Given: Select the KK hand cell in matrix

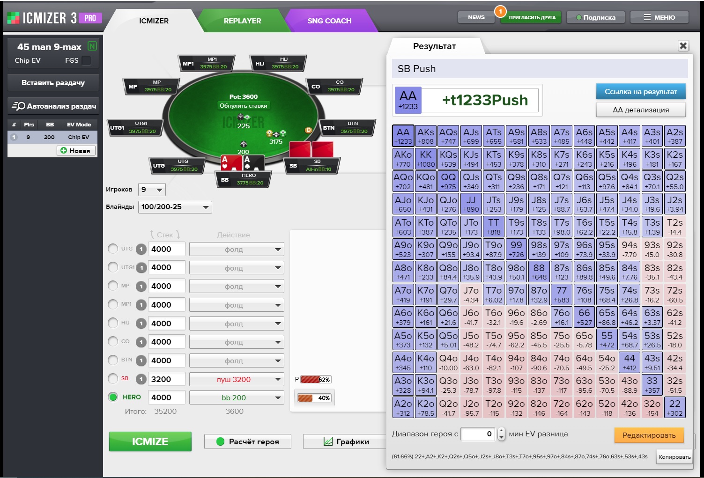Looking at the screenshot, I should point(425,159).
